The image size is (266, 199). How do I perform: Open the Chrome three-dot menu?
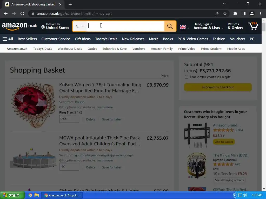click(x=260, y=13)
